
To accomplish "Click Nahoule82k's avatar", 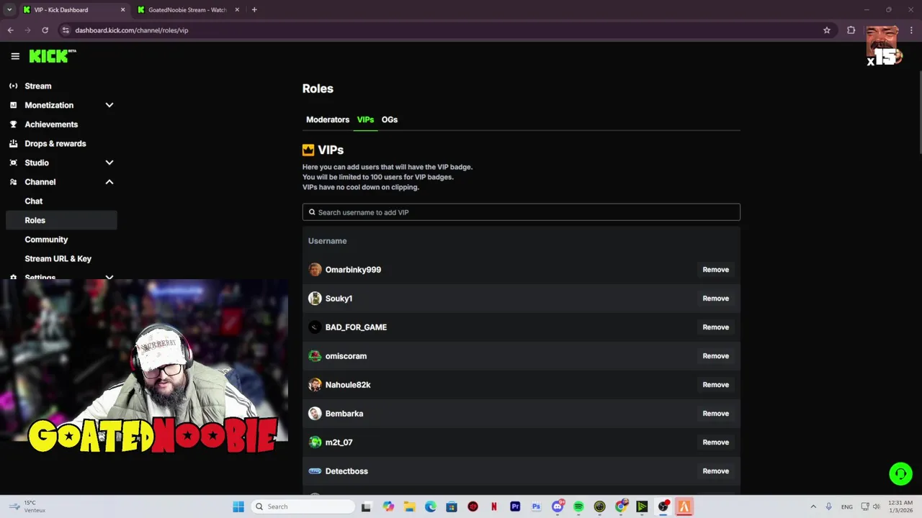I will (315, 385).
